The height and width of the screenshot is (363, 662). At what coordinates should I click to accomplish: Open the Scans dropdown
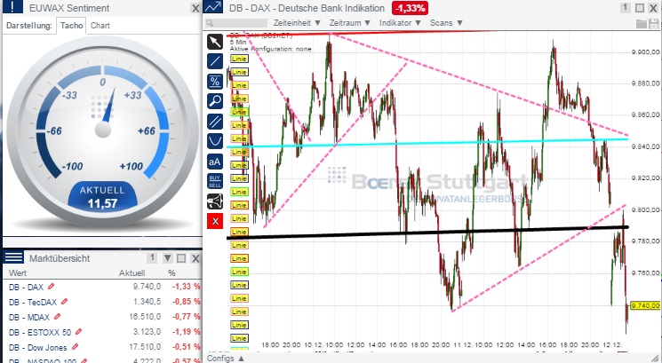pos(446,23)
